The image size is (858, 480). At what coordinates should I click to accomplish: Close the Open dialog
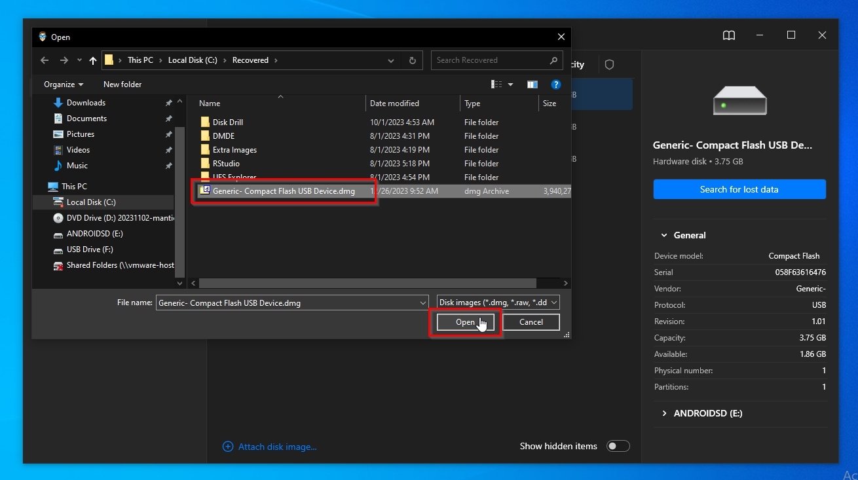[561, 37]
